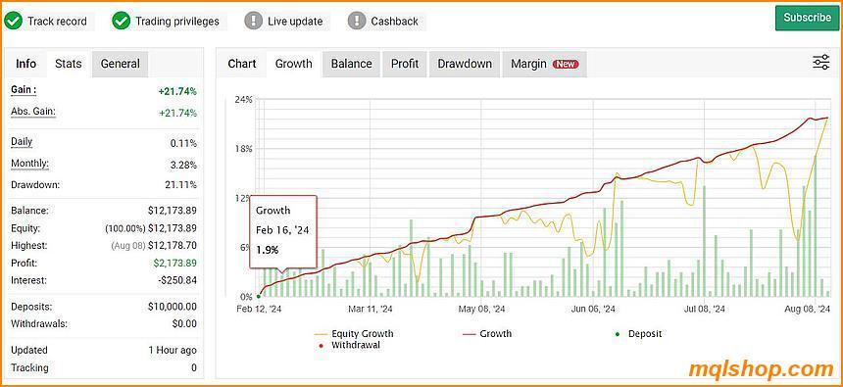Open the Drawdown chart tab
Viewport: 843px width, 387px height.
(x=465, y=64)
